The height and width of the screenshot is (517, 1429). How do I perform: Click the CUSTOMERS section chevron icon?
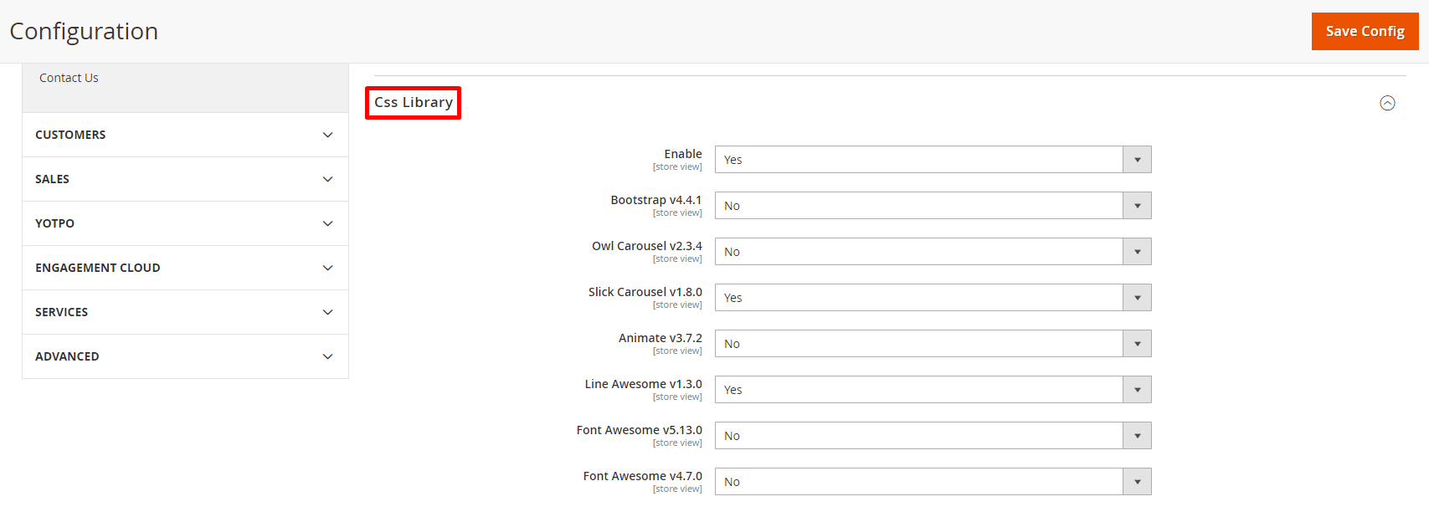327,135
